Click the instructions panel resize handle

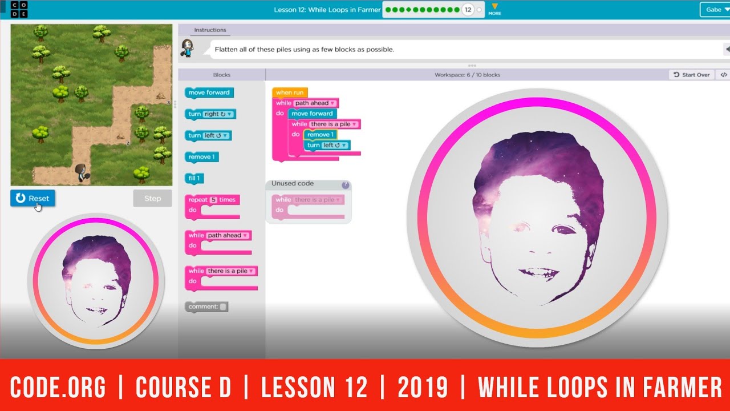click(x=471, y=65)
